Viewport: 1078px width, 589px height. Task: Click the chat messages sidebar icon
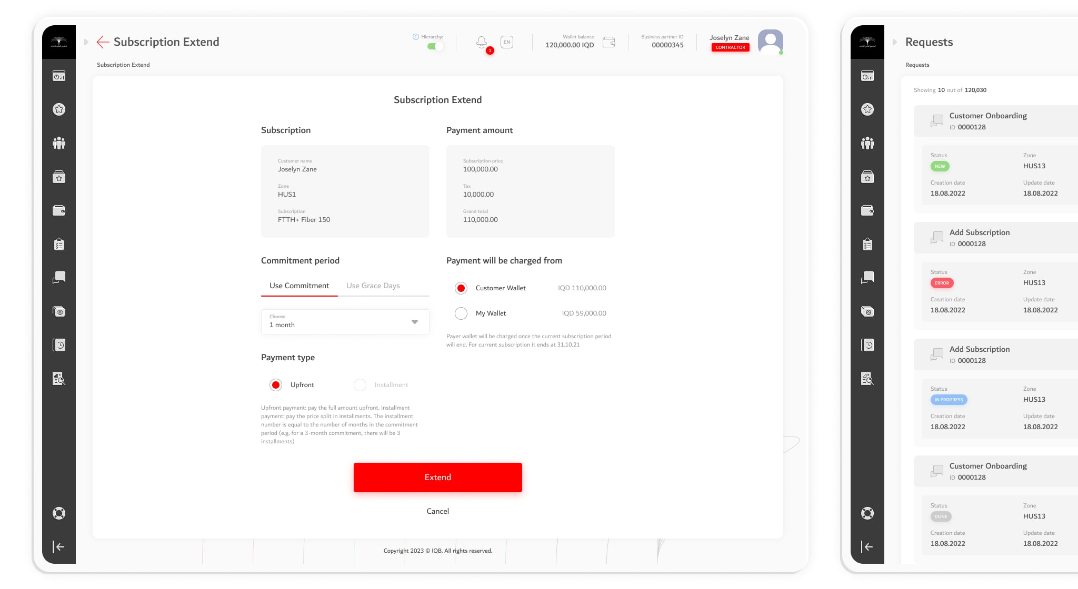59,278
